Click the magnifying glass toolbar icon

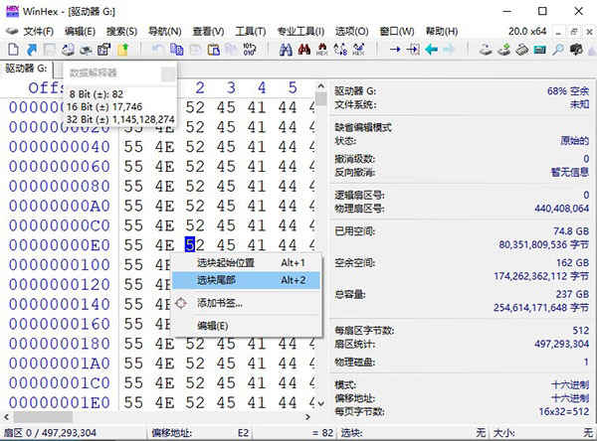[x=558, y=50]
